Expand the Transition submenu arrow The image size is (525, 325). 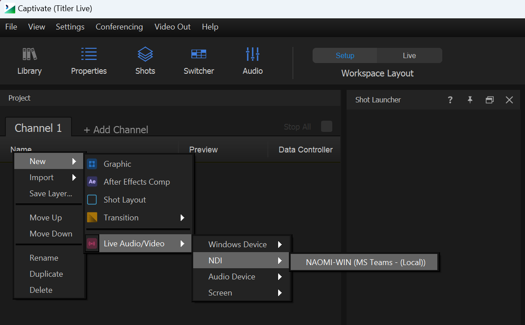tap(182, 218)
